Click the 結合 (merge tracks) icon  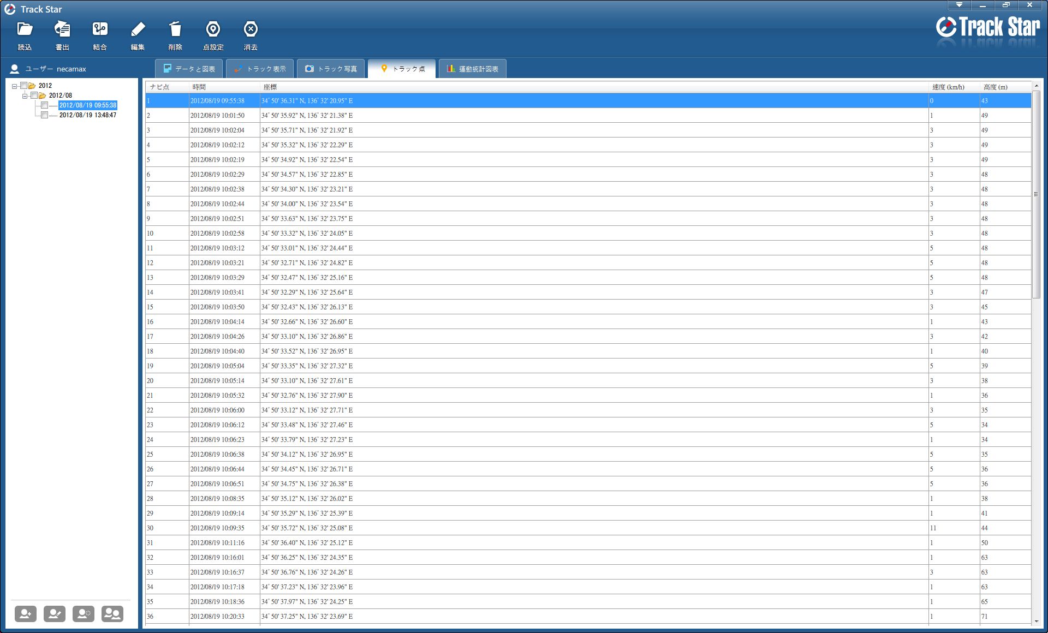pyautogui.click(x=100, y=29)
